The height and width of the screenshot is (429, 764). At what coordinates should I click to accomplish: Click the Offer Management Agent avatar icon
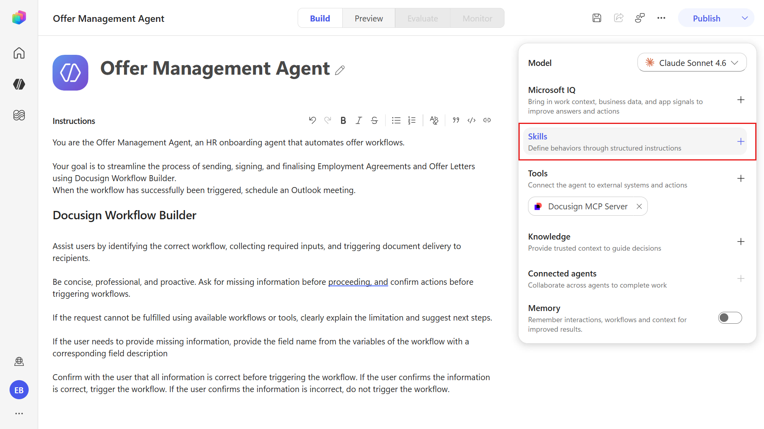70,73
